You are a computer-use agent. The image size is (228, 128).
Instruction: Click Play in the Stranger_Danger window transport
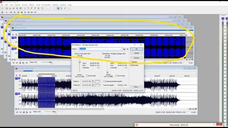click(27, 112)
